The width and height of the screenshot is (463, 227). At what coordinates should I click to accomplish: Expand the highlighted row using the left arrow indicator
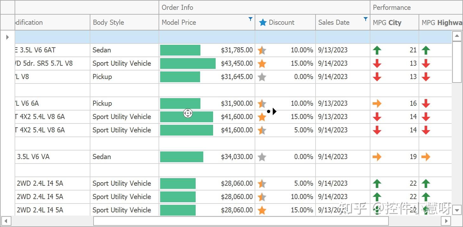tap(8, 37)
